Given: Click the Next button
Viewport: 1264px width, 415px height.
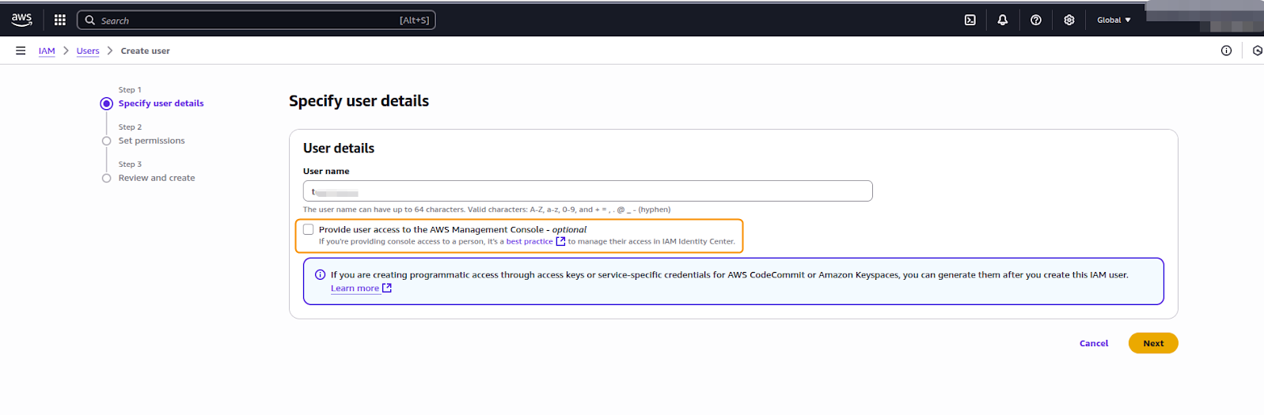Looking at the screenshot, I should click(x=1152, y=343).
